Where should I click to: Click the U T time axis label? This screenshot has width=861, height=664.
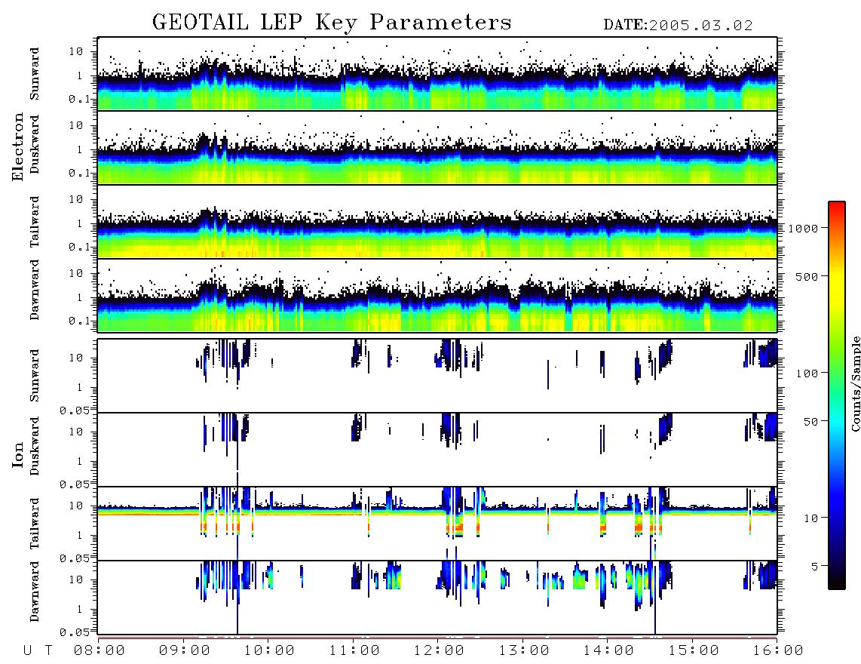click(38, 651)
